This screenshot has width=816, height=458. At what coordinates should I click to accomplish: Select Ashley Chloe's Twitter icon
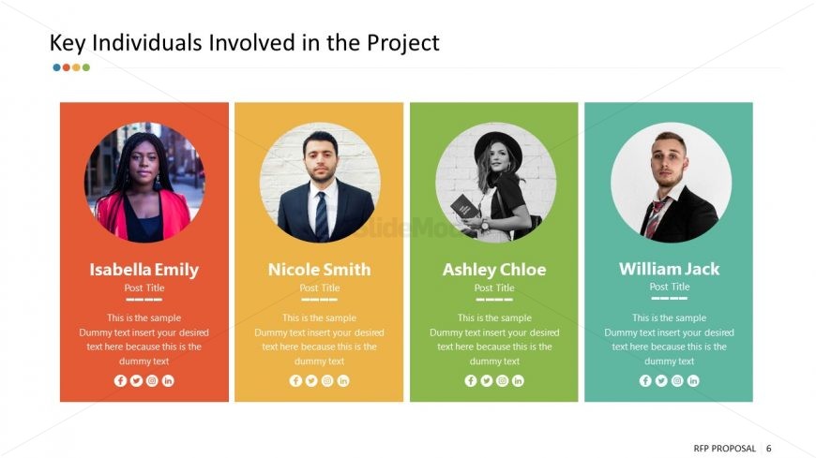[487, 380]
